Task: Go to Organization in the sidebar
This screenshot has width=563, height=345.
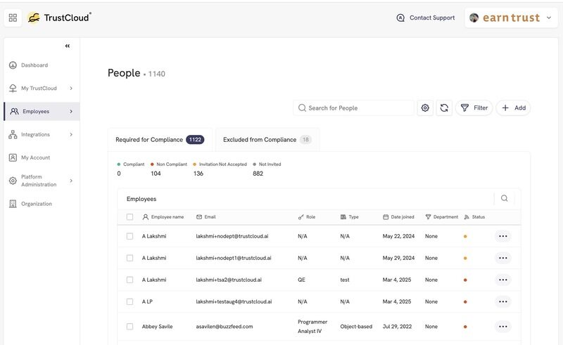Action: click(37, 204)
